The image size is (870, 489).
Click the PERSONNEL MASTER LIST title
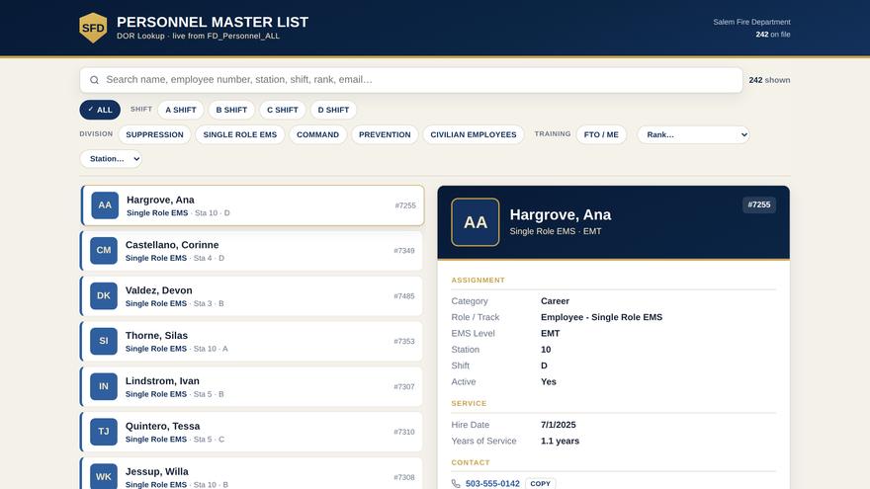213,22
